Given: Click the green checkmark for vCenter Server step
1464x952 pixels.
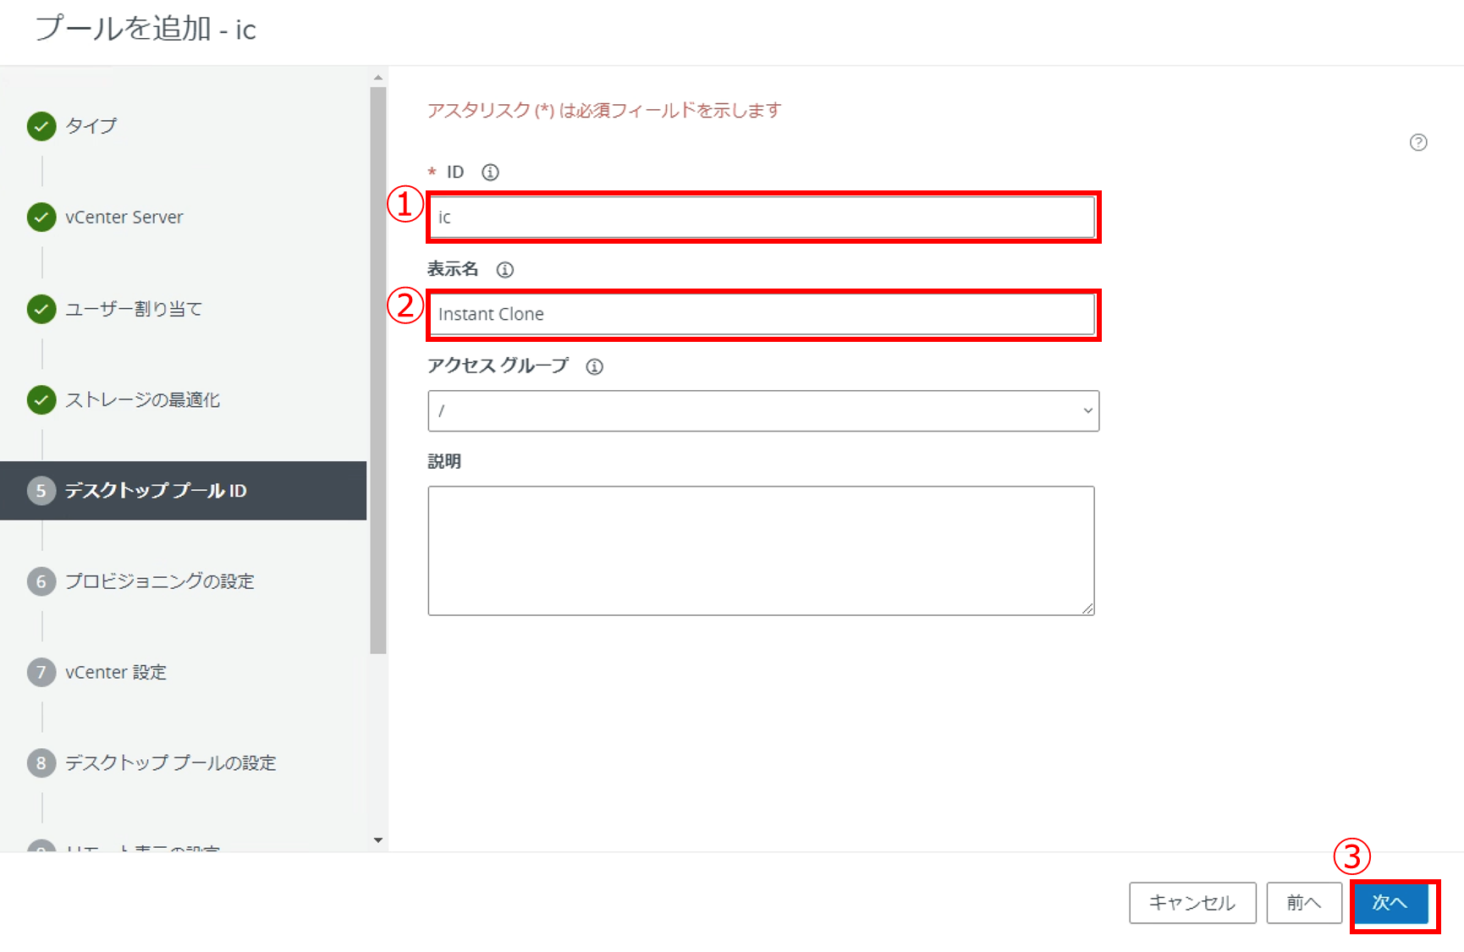Looking at the screenshot, I should (41, 217).
